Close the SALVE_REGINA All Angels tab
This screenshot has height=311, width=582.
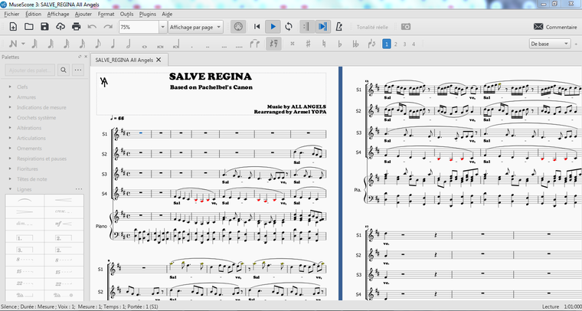pyautogui.click(x=159, y=59)
